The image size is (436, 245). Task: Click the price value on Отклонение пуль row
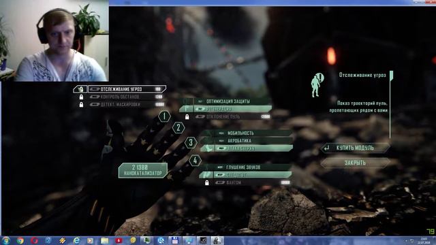click(x=266, y=116)
